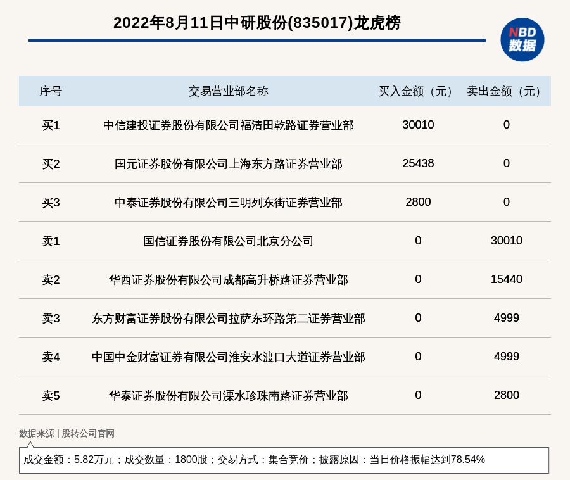Screen dimensions: 570x480
Task: Click buy amount 0 in 卖5 row
Action: pos(418,395)
